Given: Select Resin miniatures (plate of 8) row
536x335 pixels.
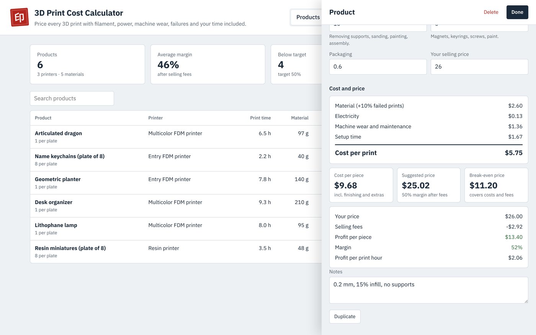Looking at the screenshot, I should click(x=176, y=252).
